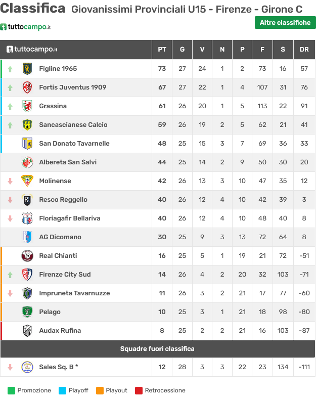Click the tuttocampo.it logo in table header

pos(32,49)
